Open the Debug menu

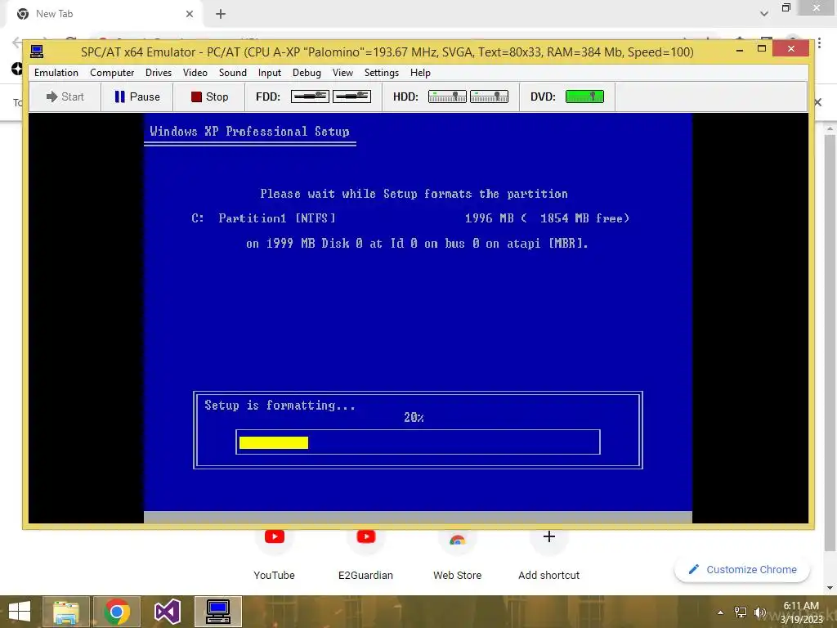307,73
